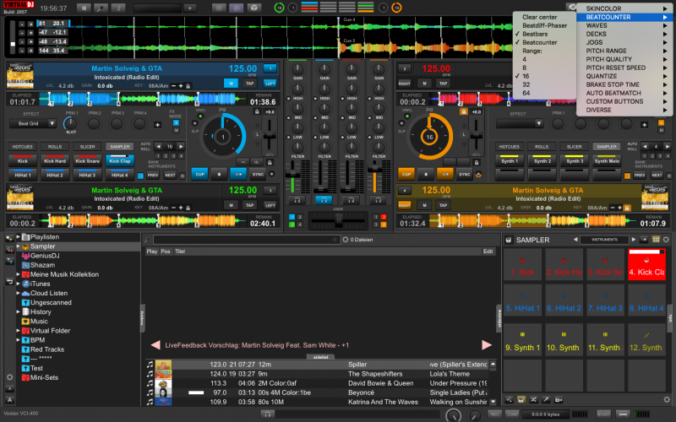Click the orange circular deck 16 indicator
Screen dimensions: 676x422
[x=396, y=8]
